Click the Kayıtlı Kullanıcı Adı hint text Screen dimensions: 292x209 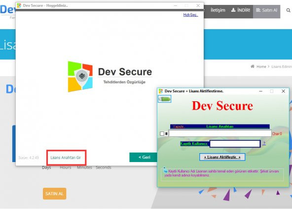coord(222,173)
